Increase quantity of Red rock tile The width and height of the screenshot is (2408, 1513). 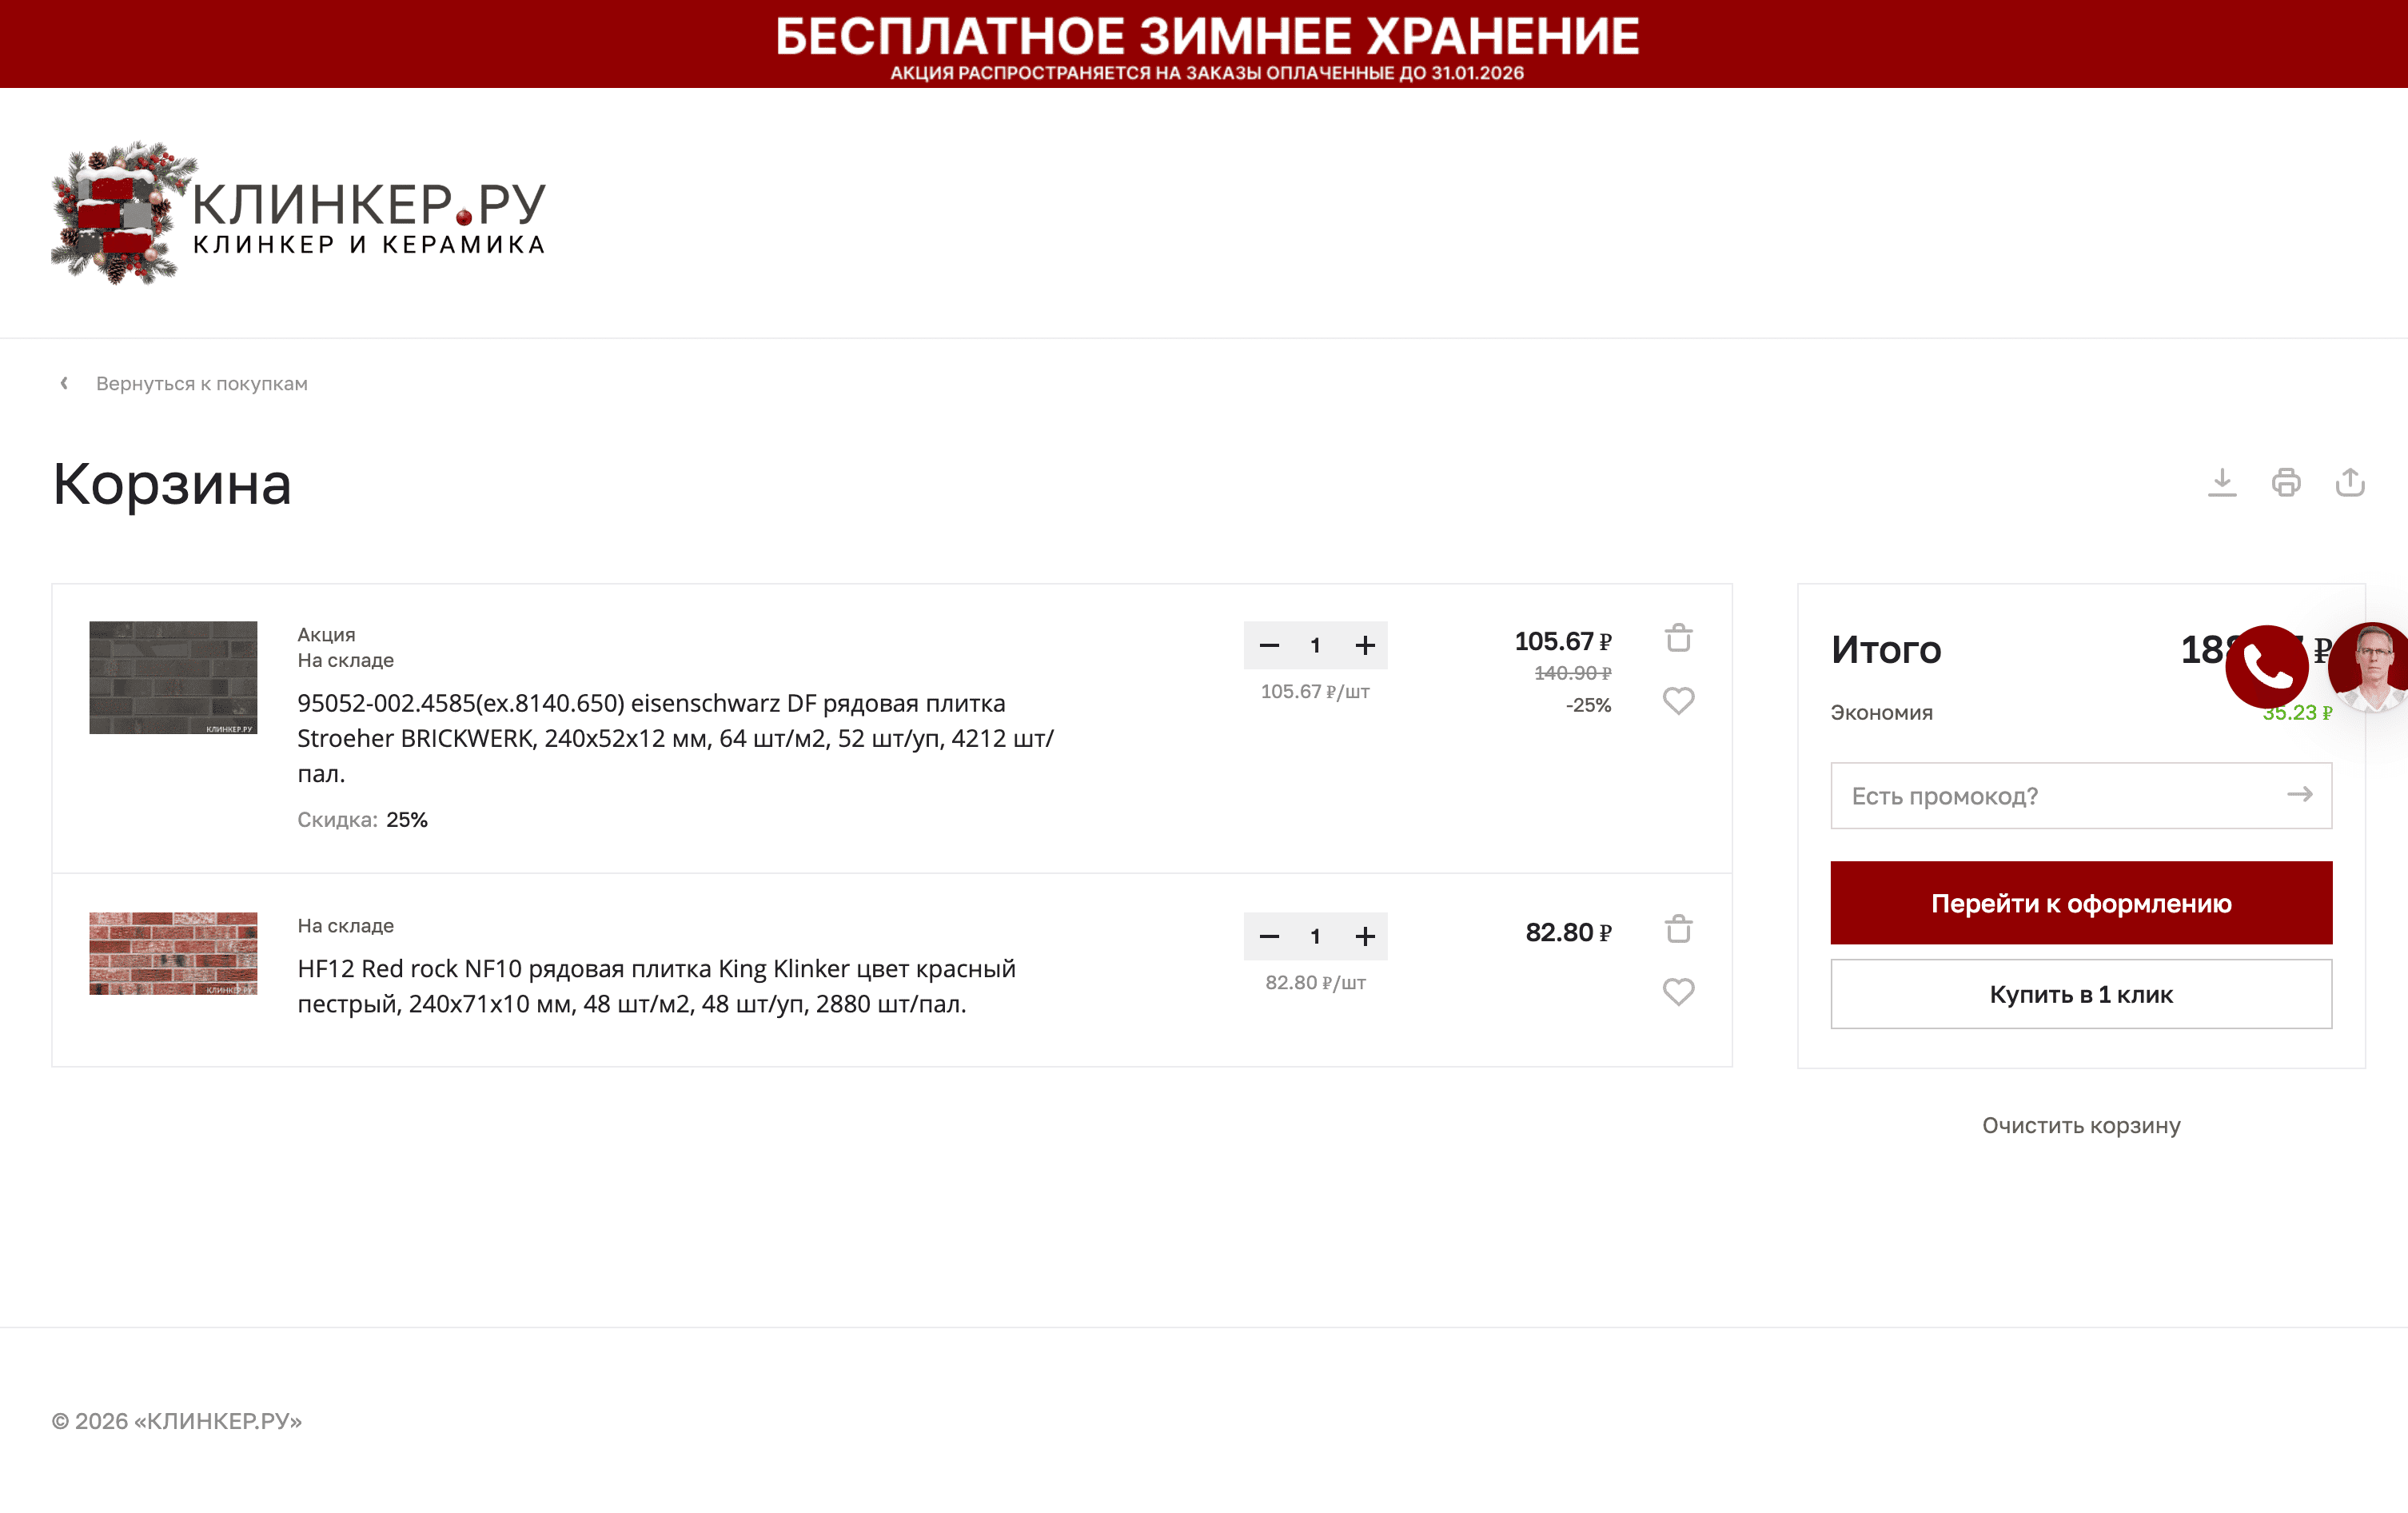1365,937
